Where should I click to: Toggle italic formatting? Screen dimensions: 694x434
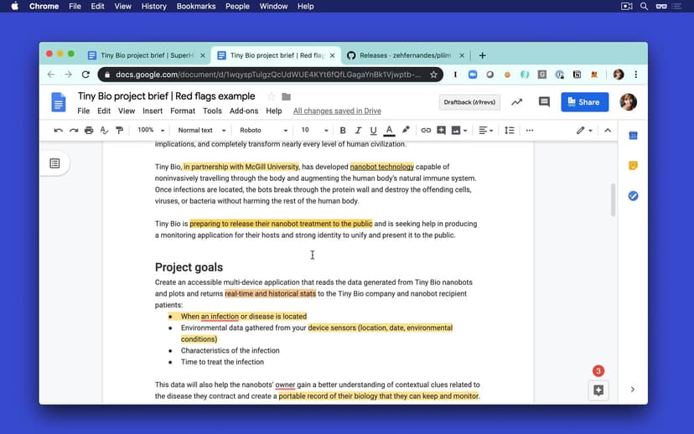(357, 131)
